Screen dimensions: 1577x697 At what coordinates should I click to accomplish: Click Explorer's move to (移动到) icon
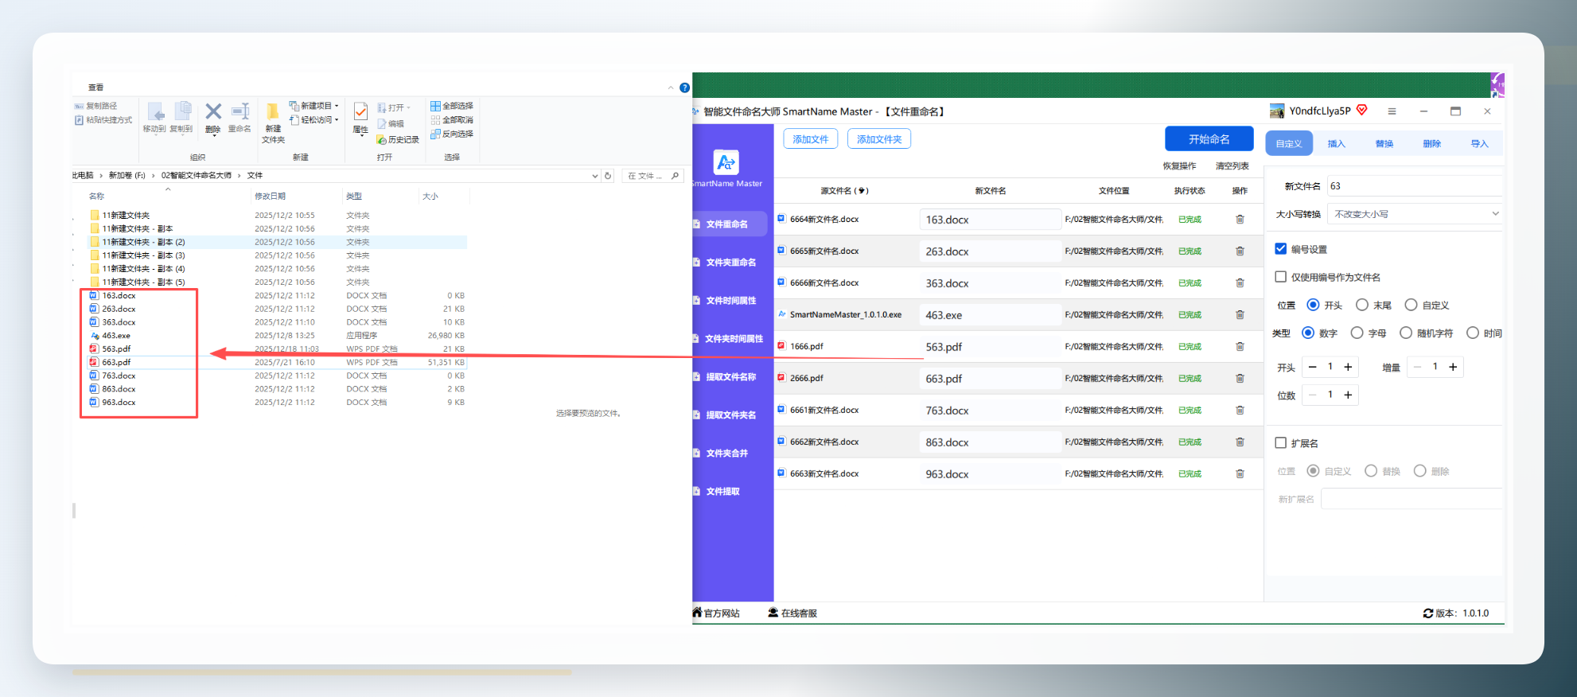point(155,111)
